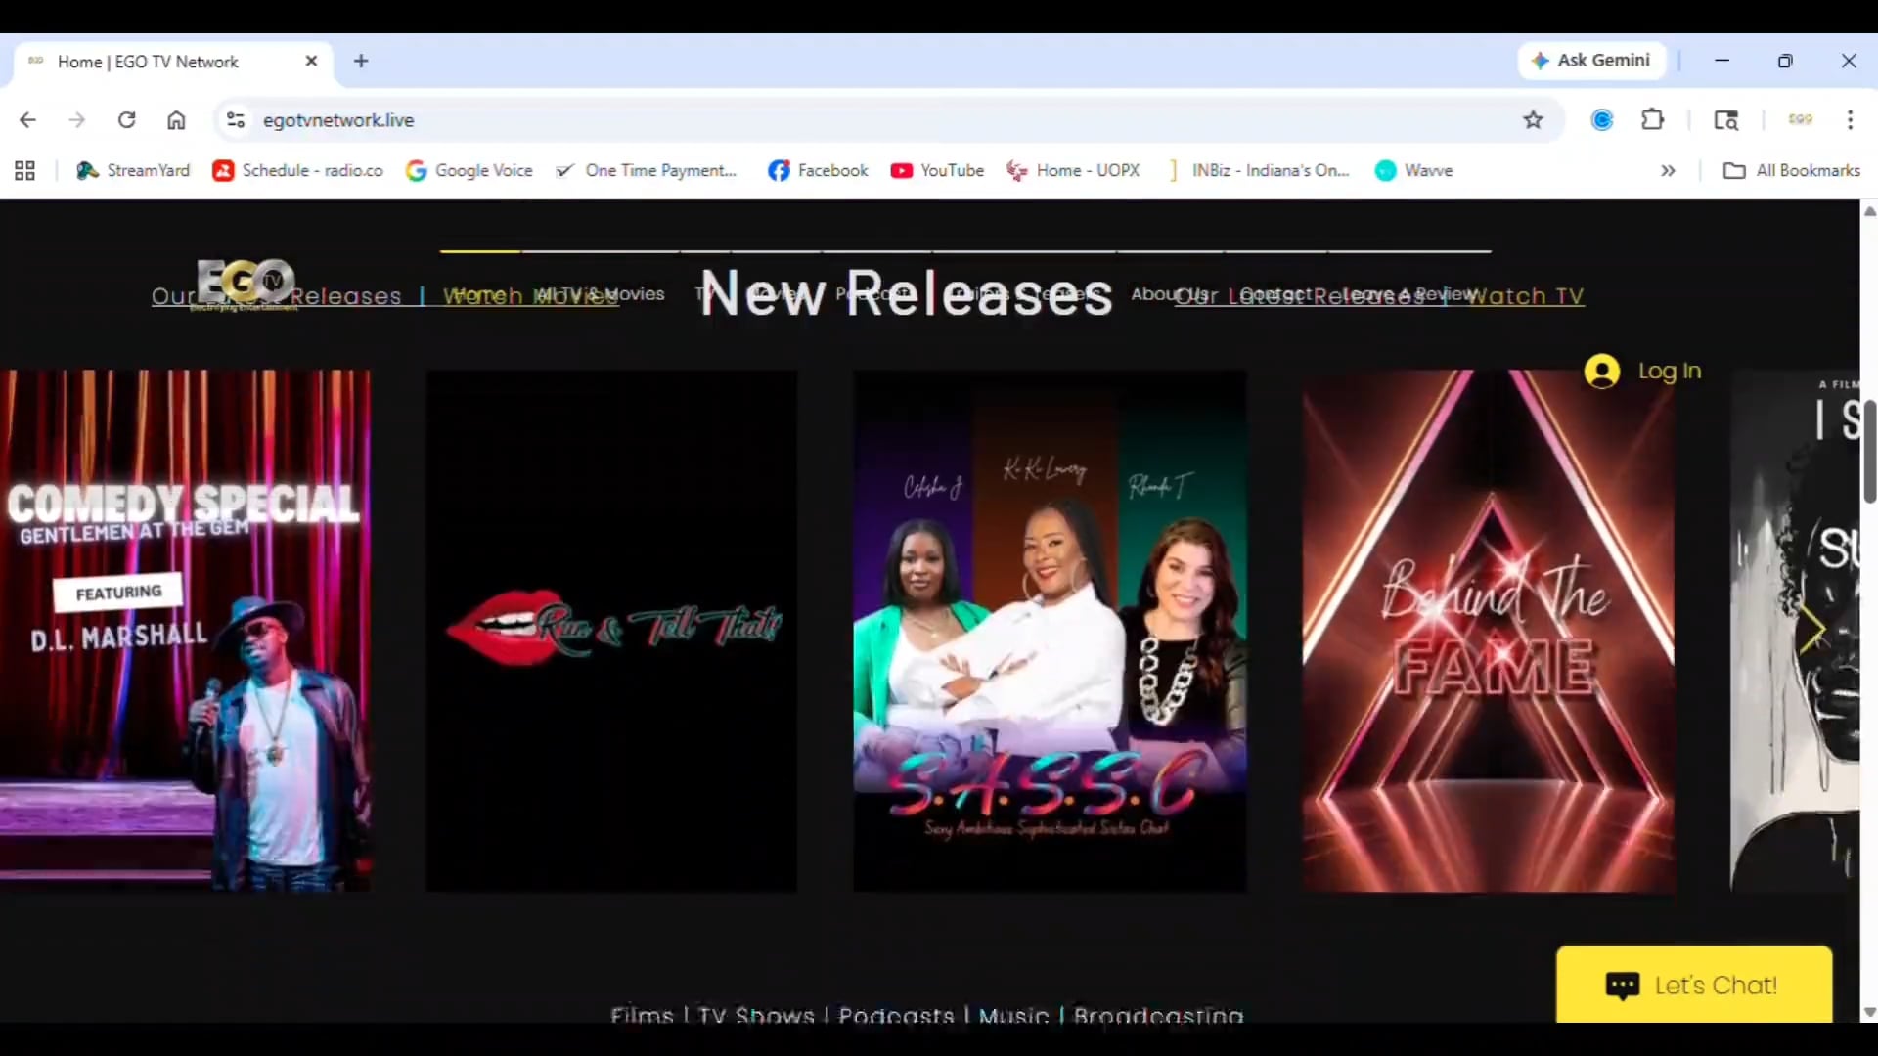Viewport: 1878px width, 1056px height.
Task: Restore down the Chrome window
Action: point(1785,61)
